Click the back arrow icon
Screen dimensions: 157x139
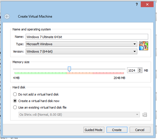pos(7,16)
